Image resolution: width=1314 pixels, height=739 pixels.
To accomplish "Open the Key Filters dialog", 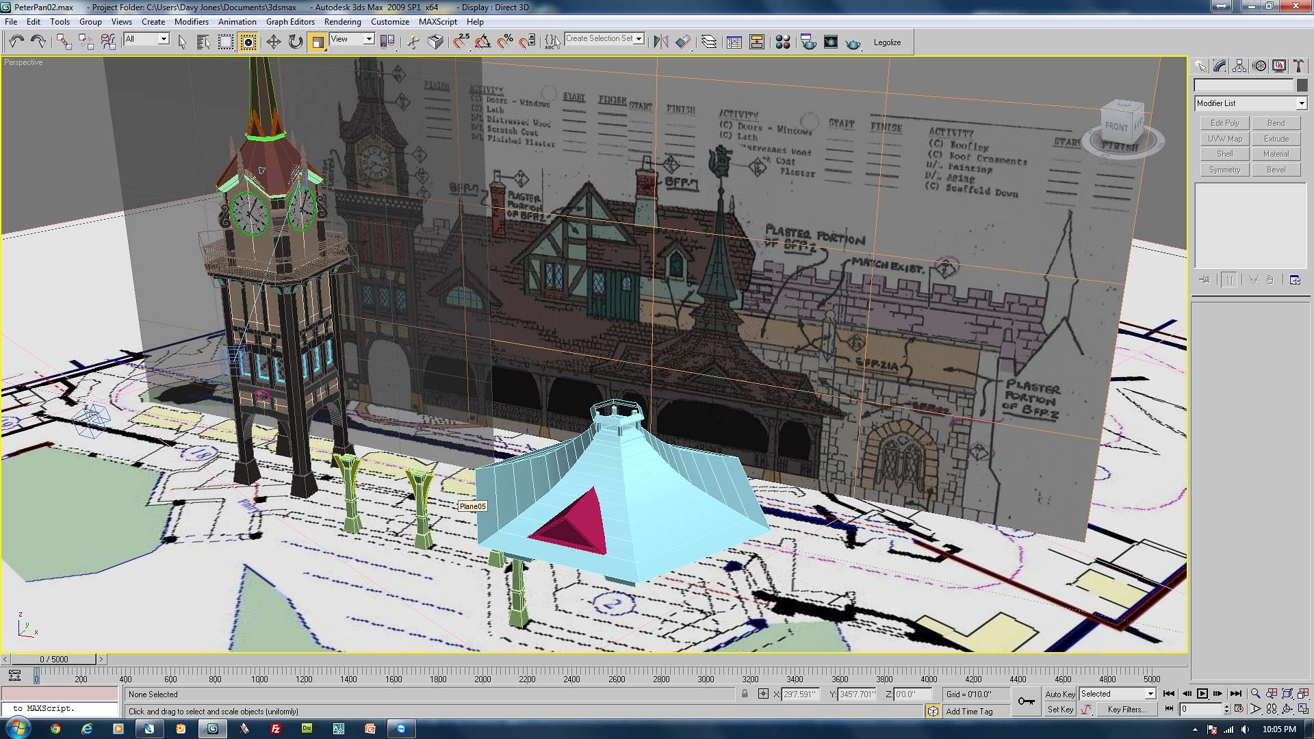I will pos(1126,710).
